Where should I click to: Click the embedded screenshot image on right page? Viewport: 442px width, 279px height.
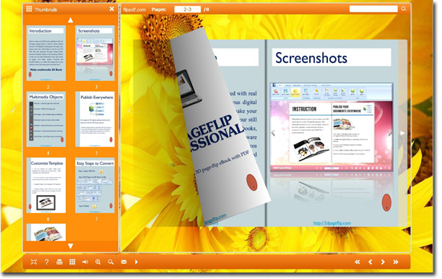point(331,127)
